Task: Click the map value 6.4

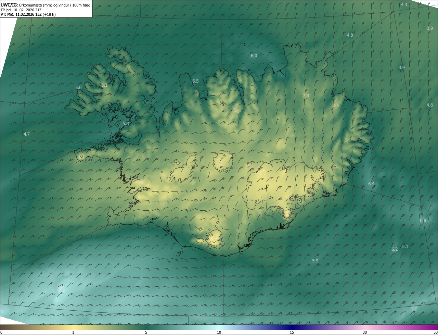Action: click(371, 184)
